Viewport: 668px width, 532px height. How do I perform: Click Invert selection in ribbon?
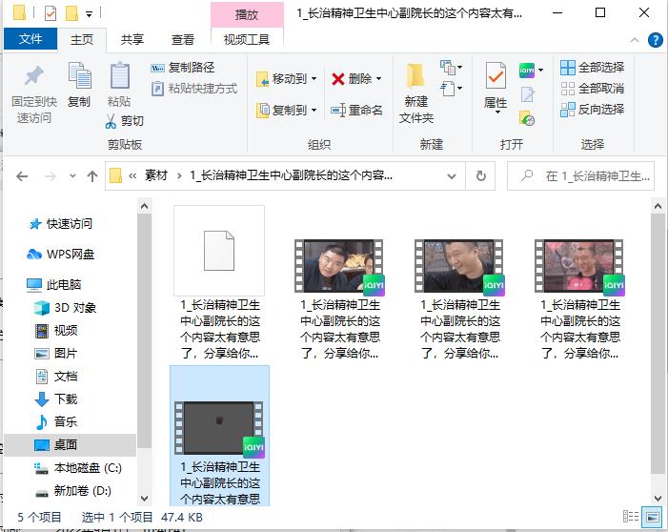click(592, 110)
